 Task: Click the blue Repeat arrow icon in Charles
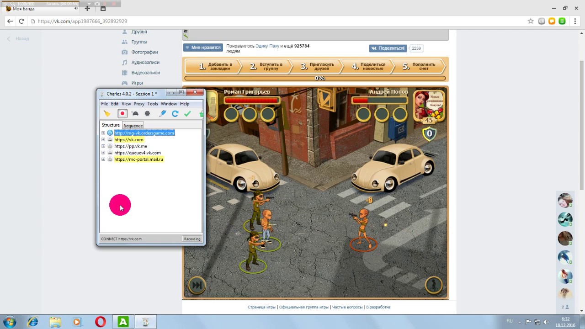click(x=175, y=114)
